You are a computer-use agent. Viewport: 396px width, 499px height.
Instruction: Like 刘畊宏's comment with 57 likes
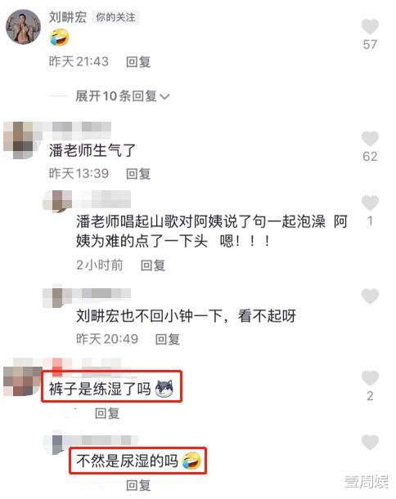click(370, 26)
